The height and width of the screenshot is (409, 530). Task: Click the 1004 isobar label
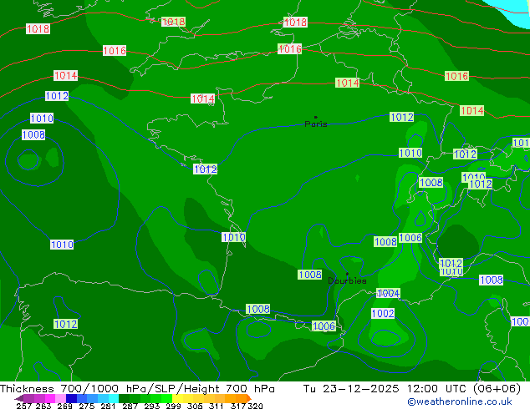tap(389, 293)
